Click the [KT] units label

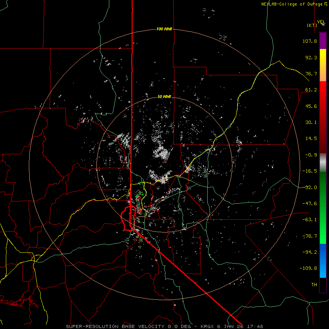tap(312, 25)
